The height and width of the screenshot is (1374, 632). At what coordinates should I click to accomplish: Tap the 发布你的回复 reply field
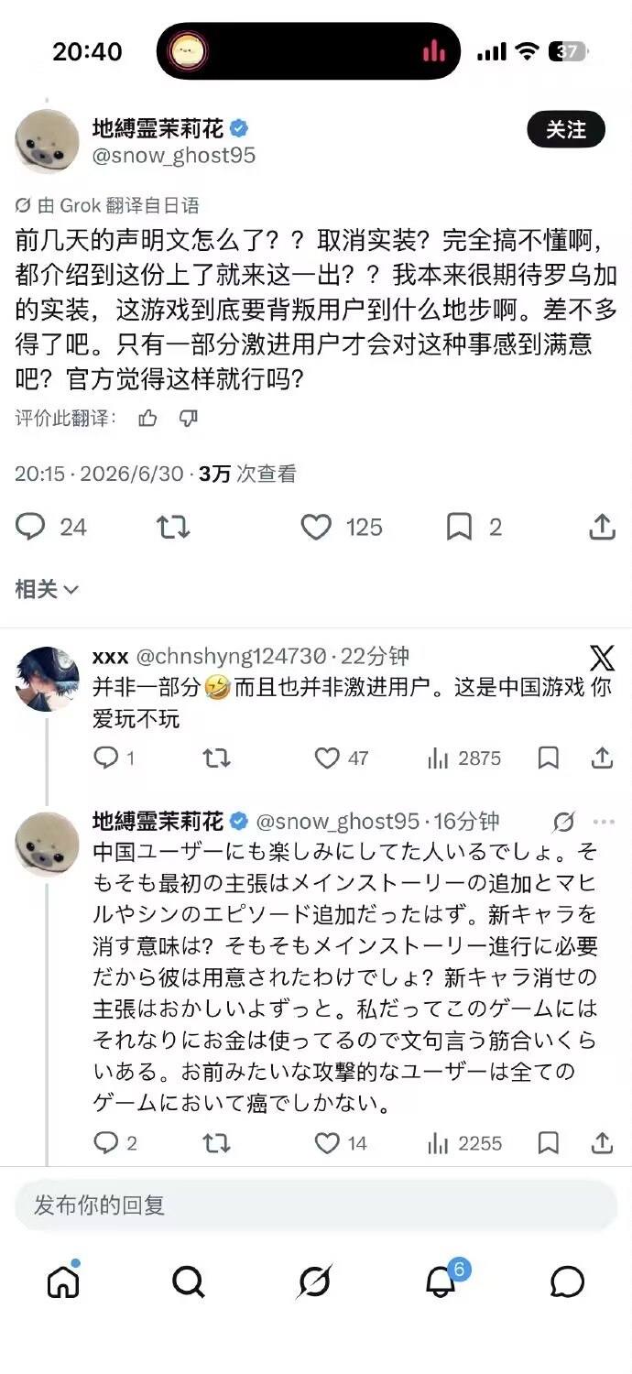(x=316, y=1205)
